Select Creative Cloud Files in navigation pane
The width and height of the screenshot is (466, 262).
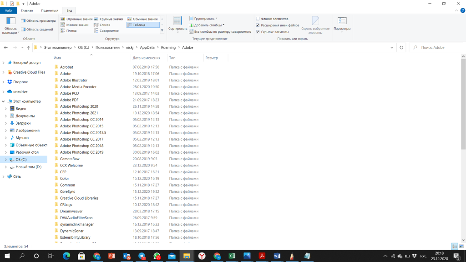pyautogui.click(x=29, y=72)
